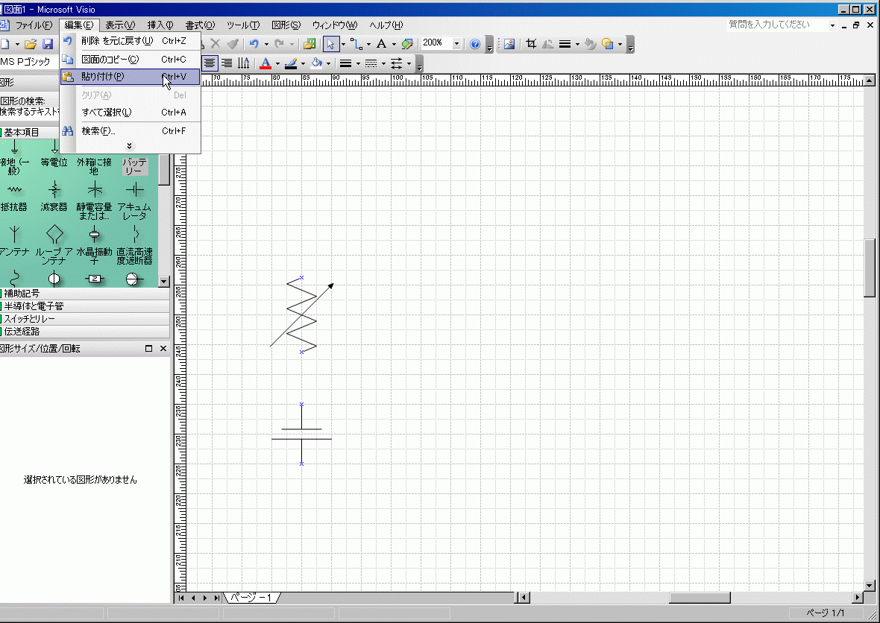Viewport: 880px width, 623px height.
Task: Choose 貼り付け (Paste) from Edit menu
Action: (x=103, y=77)
